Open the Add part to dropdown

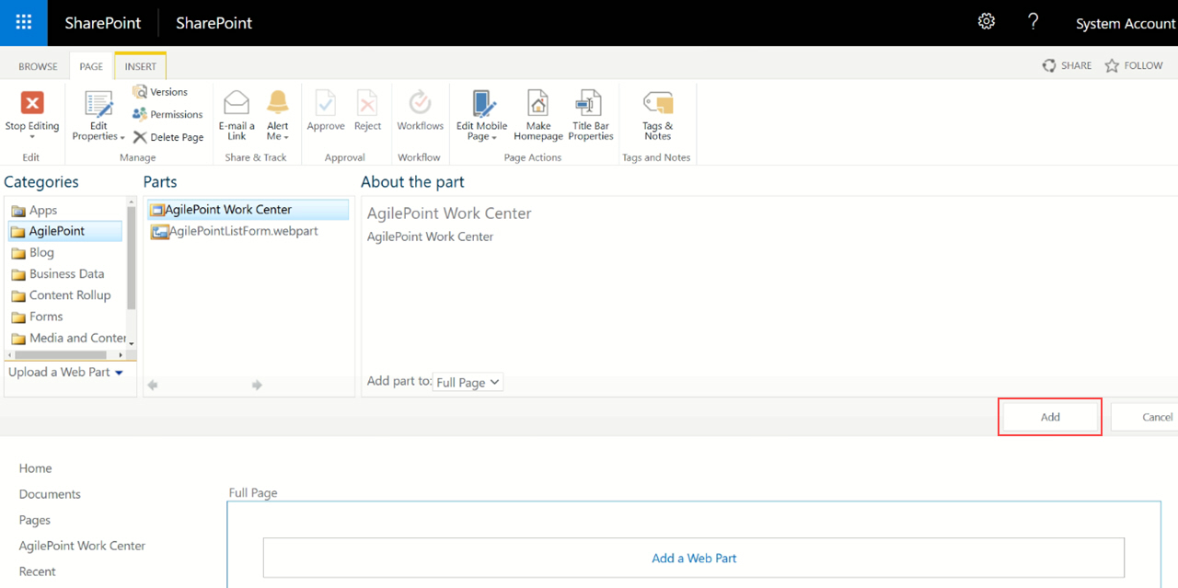click(468, 381)
